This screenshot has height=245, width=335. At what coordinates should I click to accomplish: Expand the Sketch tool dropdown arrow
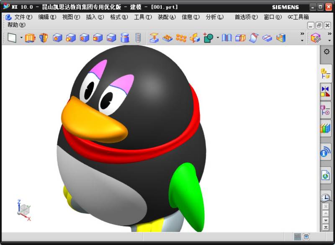click(21, 38)
